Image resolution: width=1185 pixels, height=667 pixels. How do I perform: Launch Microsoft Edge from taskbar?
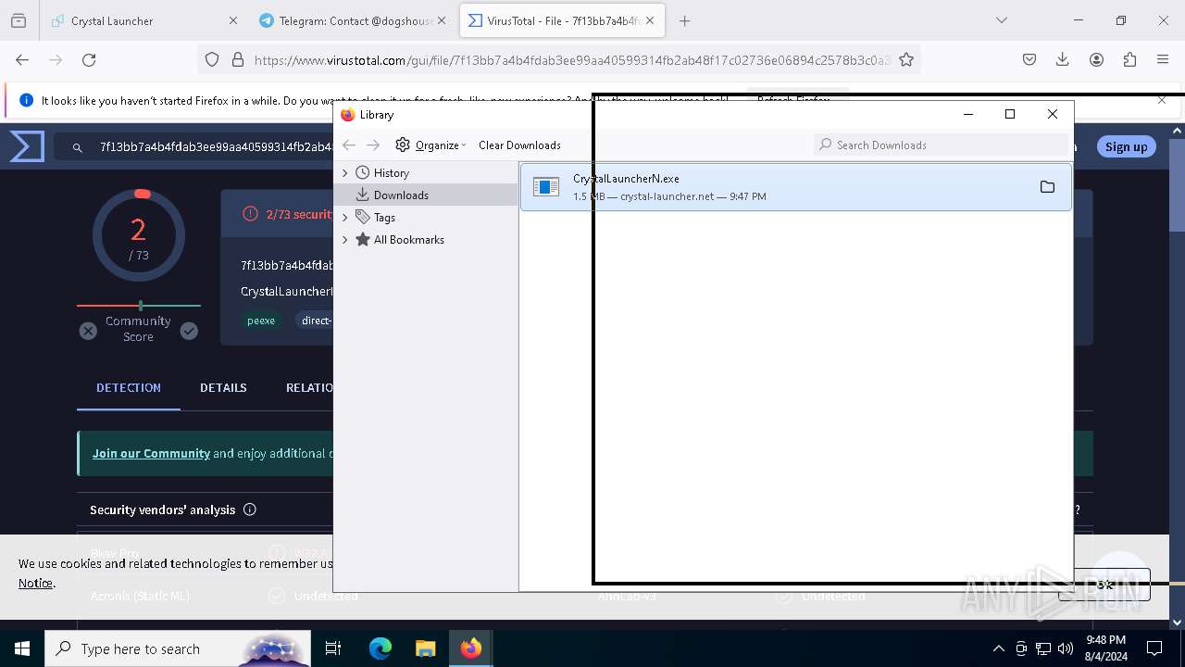[380, 648]
